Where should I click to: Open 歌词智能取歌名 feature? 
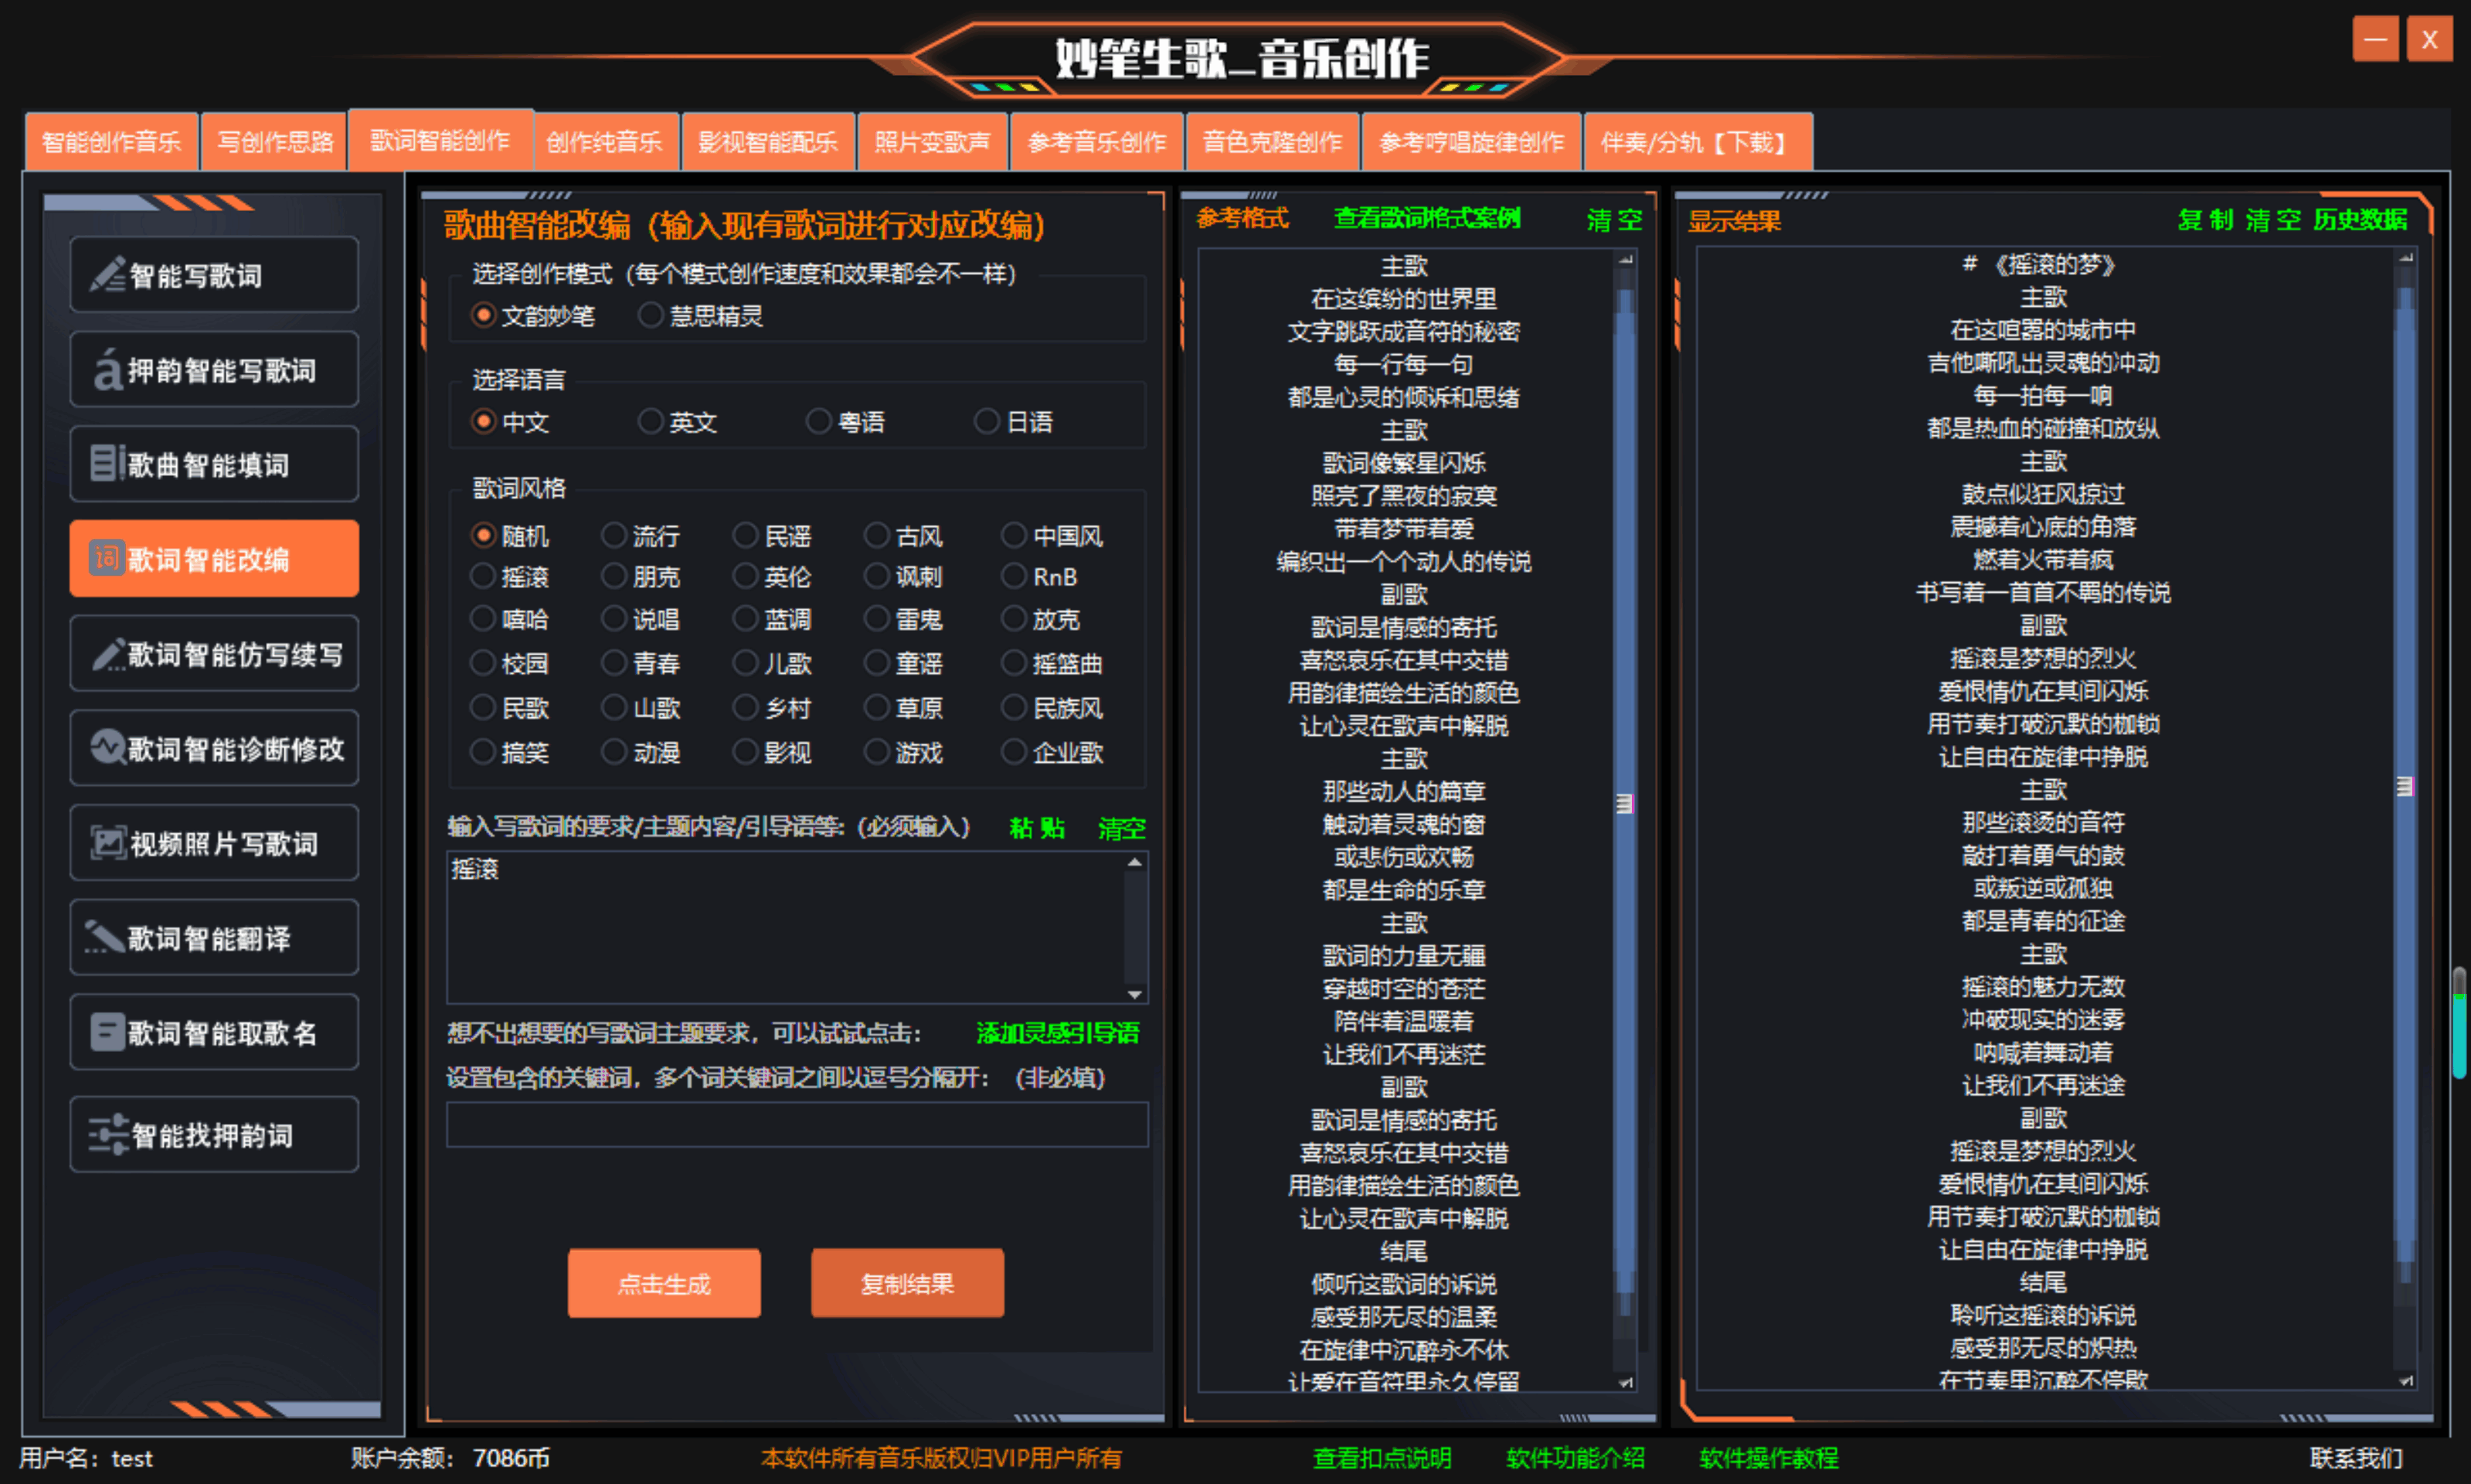[213, 1032]
